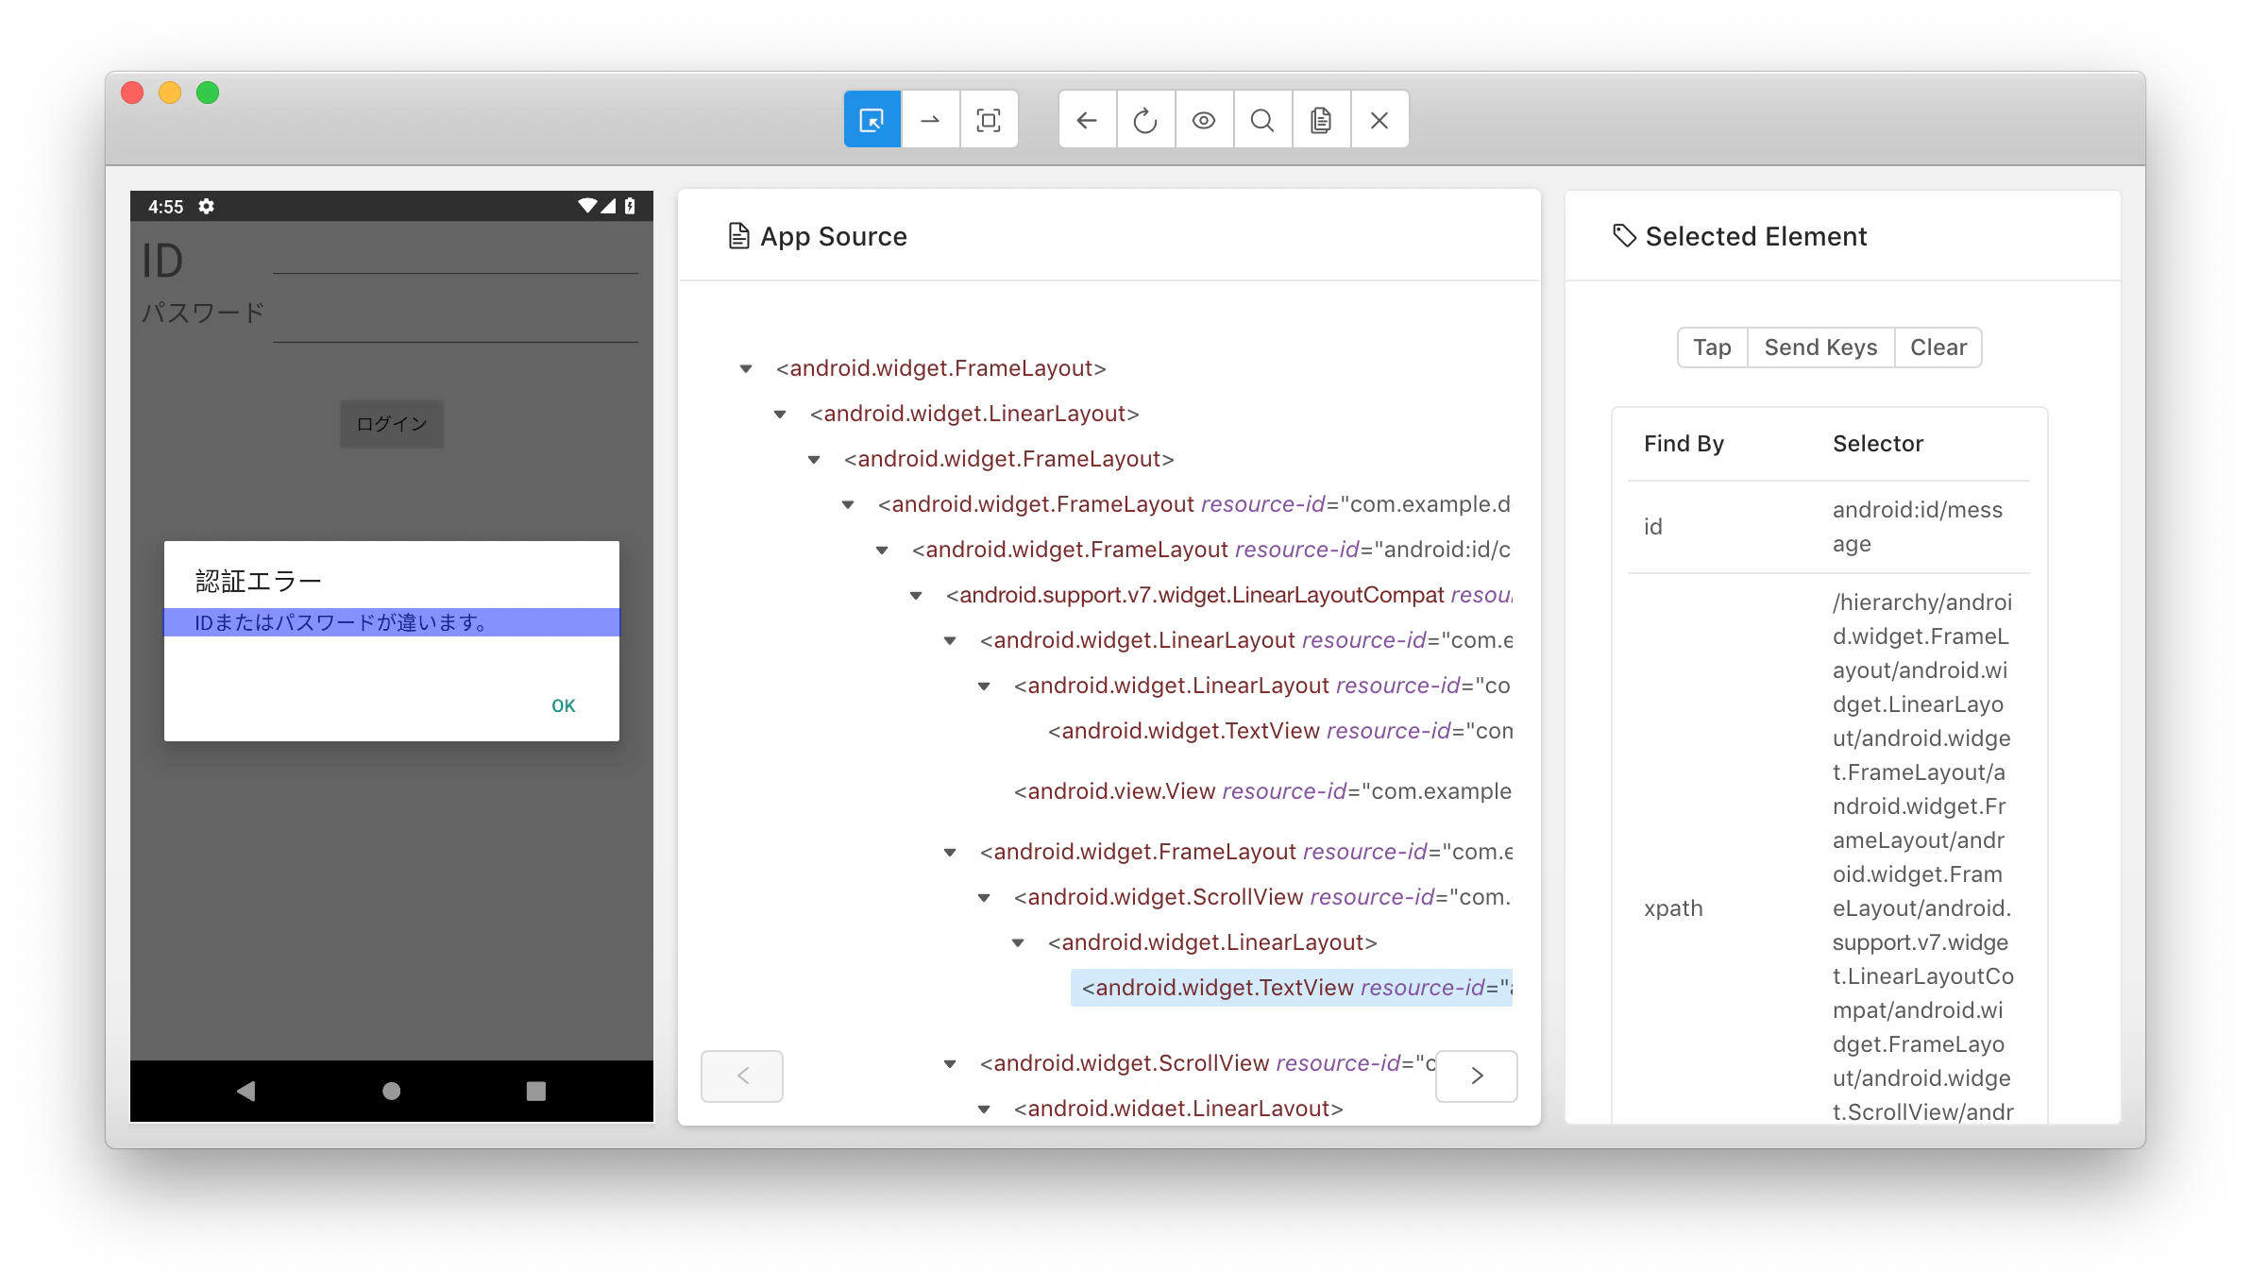Click the left pagination arrow in App Source
Screen dimensions: 2251x1288
742,1076
